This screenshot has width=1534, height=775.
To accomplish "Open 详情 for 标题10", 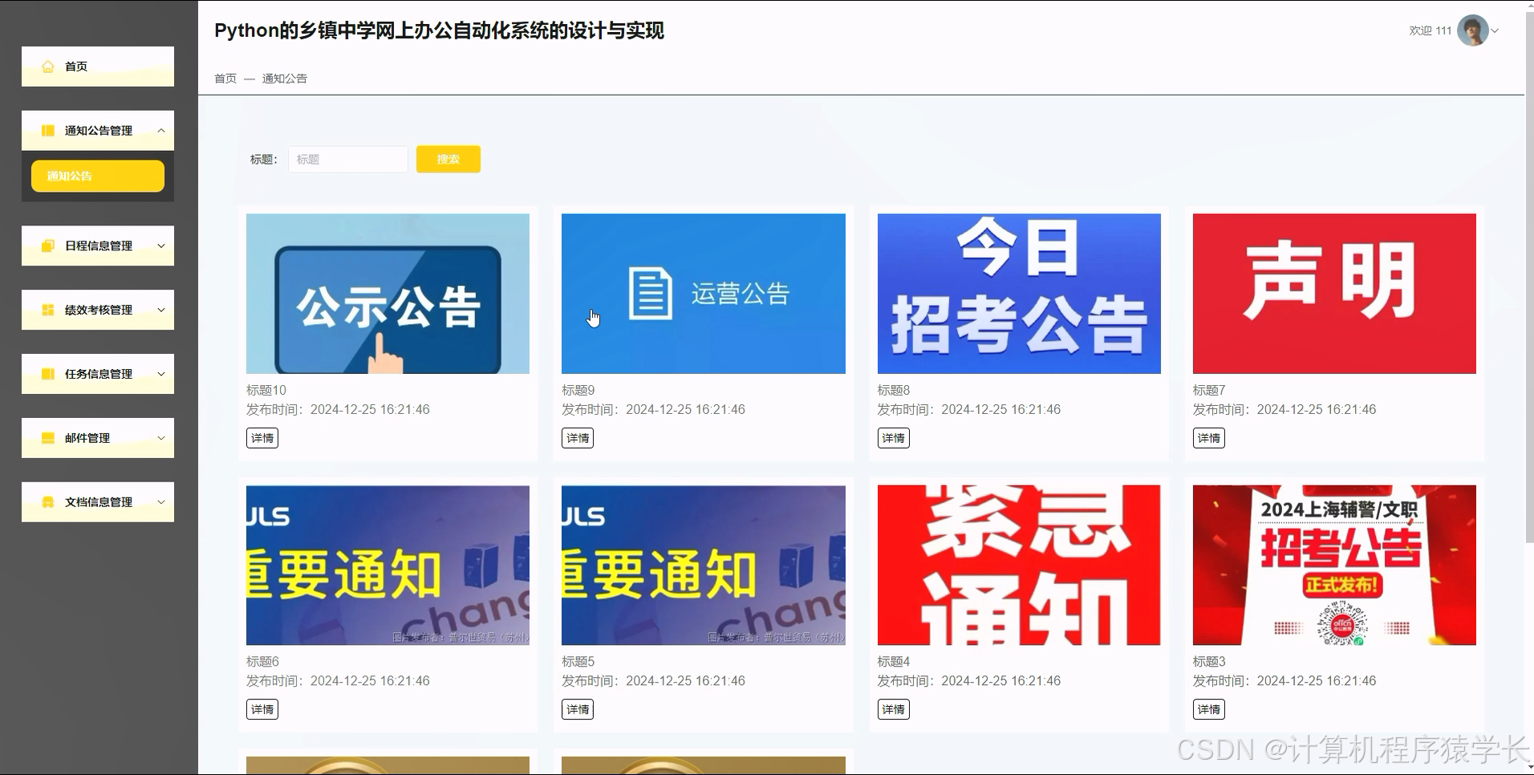I will point(262,437).
